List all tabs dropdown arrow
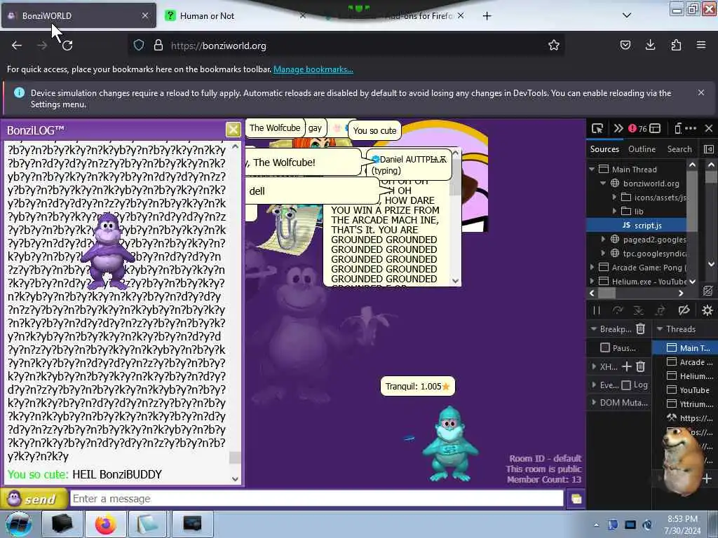 click(x=627, y=15)
